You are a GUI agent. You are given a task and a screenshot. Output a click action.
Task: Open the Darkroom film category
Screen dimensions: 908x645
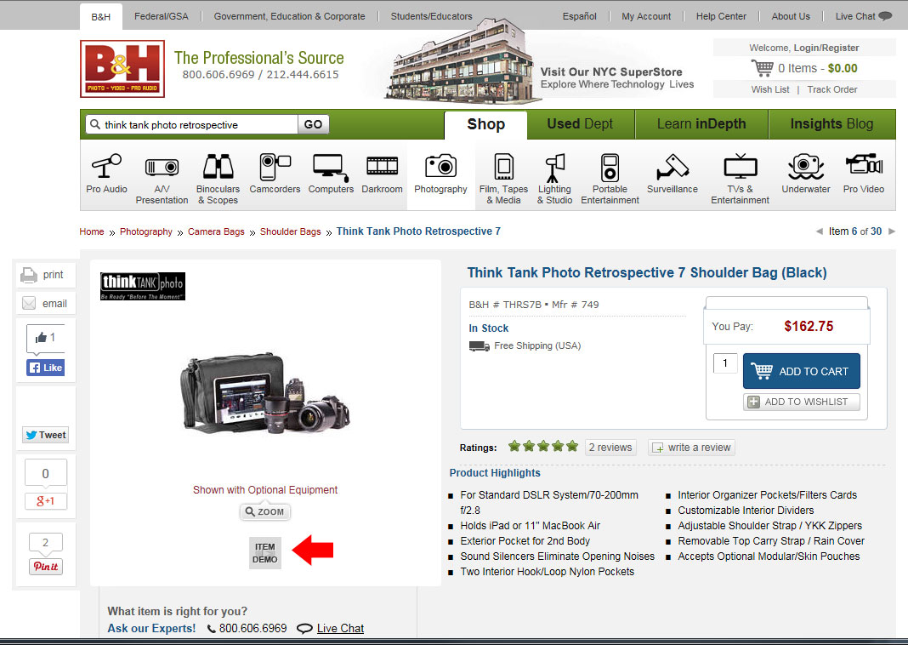(383, 174)
